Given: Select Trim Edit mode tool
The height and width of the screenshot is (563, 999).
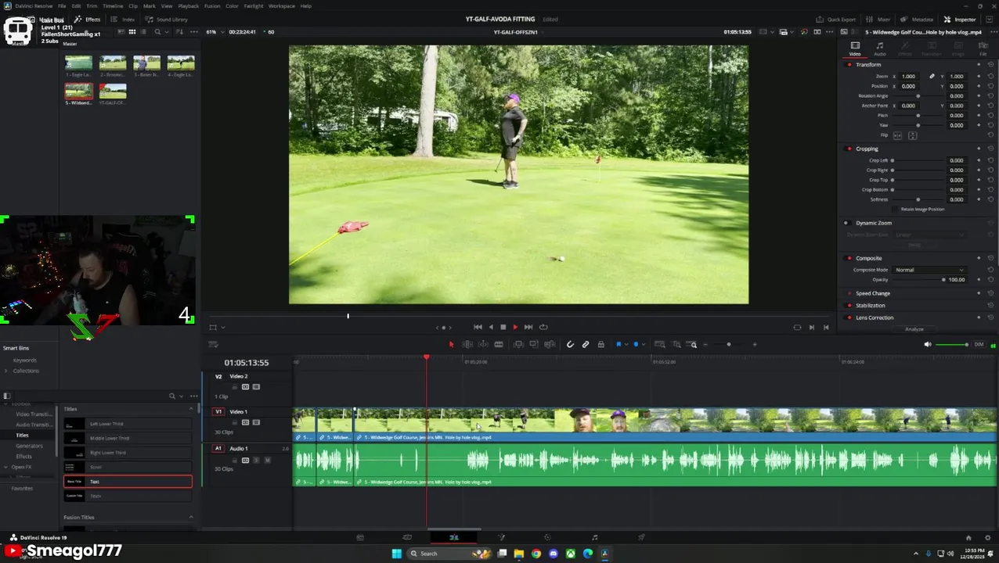Looking at the screenshot, I should click(x=467, y=345).
